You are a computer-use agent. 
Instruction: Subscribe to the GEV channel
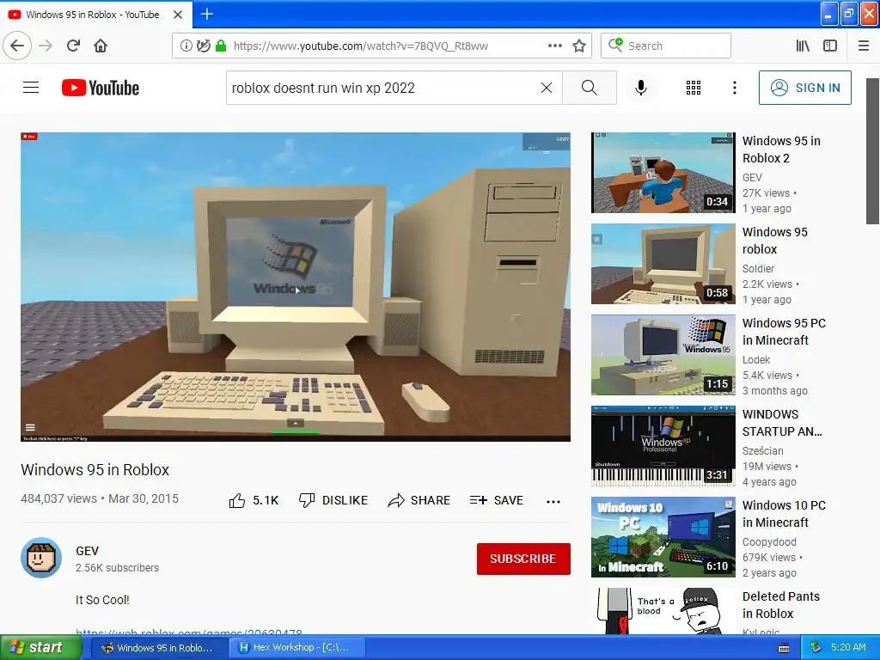click(523, 559)
